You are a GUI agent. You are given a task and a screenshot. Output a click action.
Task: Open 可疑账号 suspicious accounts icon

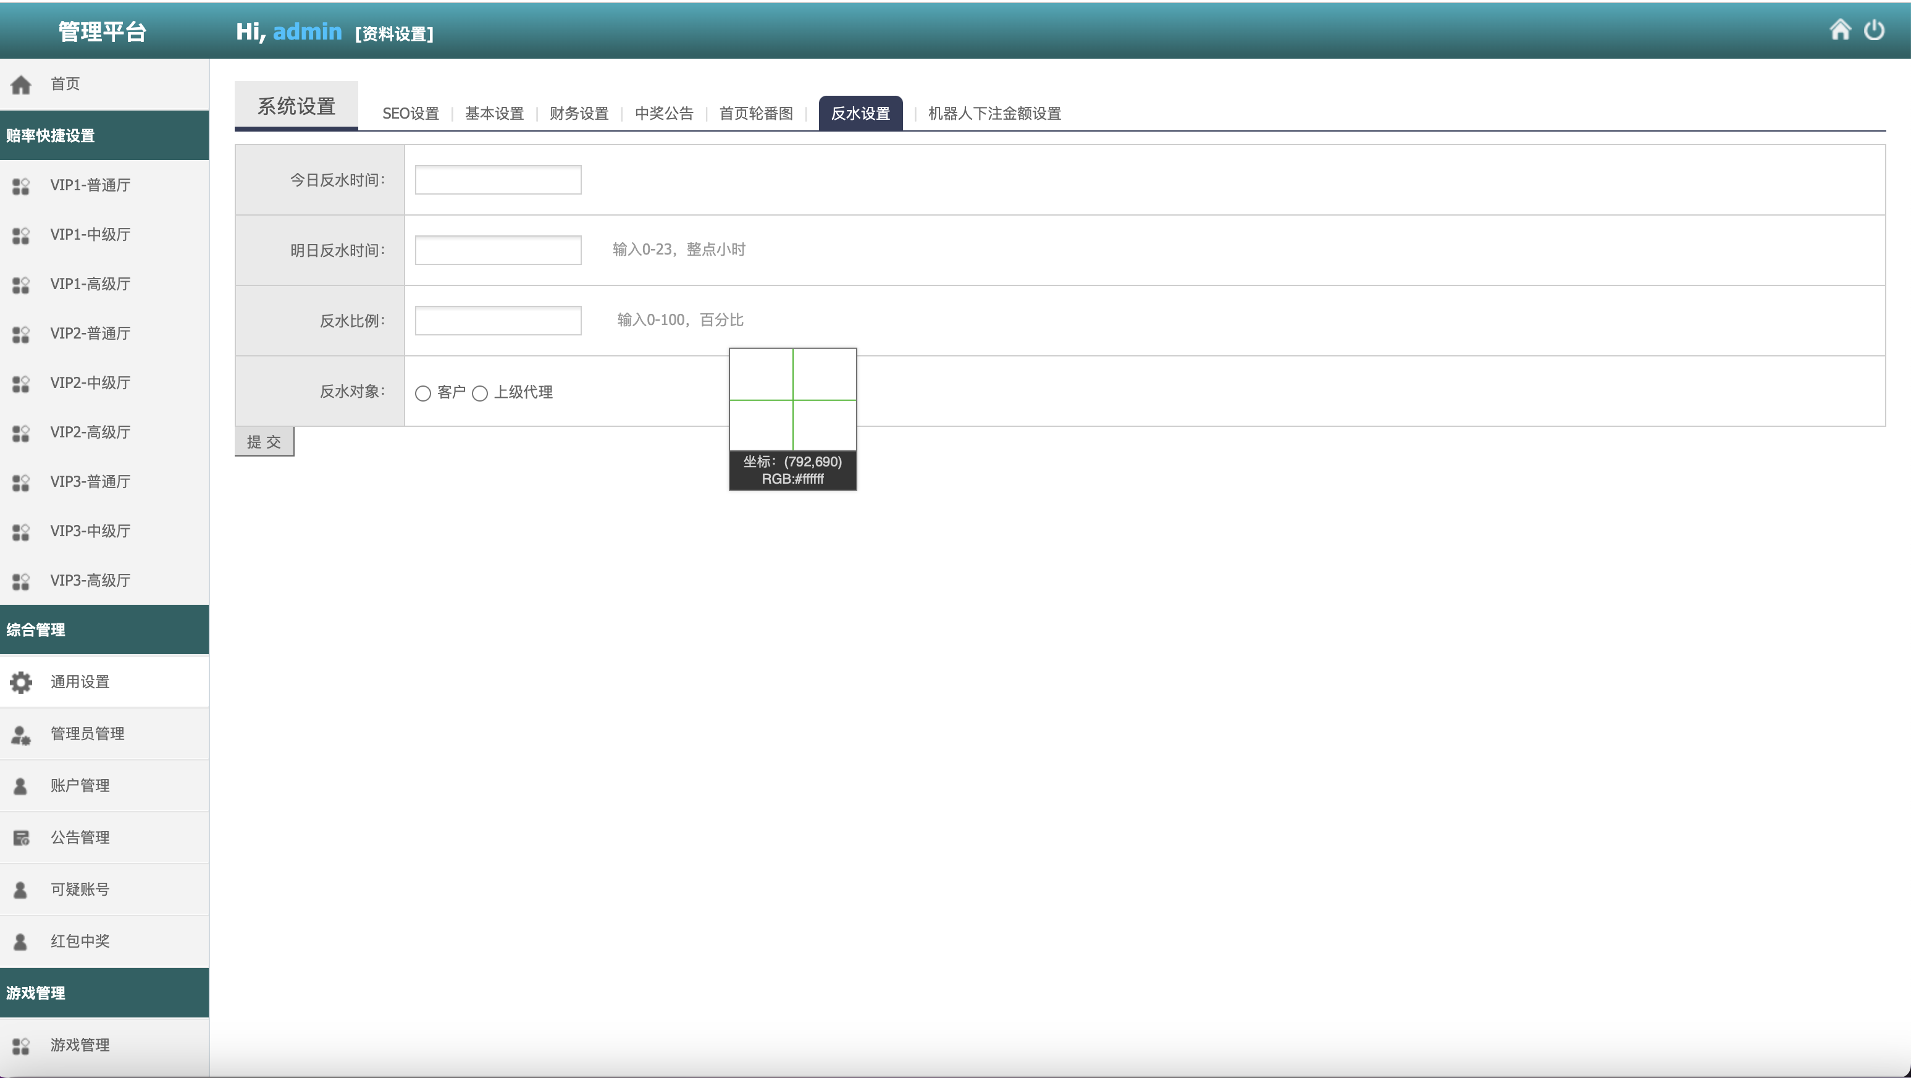tap(20, 890)
